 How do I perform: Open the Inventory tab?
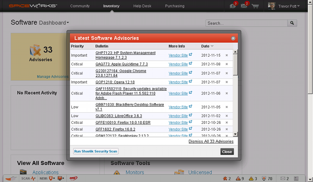pos(111,6)
